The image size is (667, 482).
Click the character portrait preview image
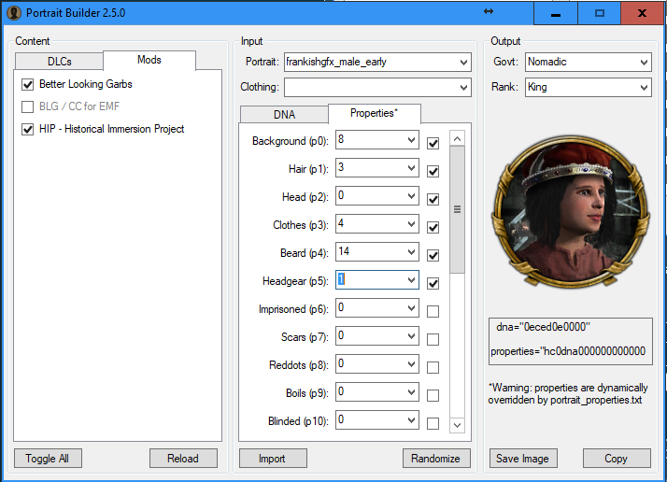pyautogui.click(x=571, y=211)
